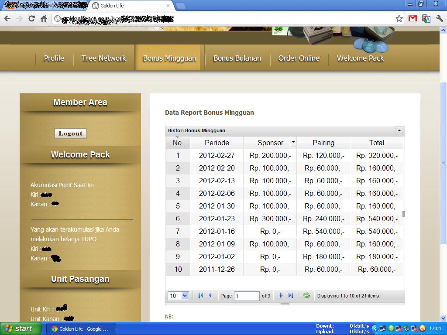Click the page number input field
Screen dimensions: 447x335
pos(247,296)
